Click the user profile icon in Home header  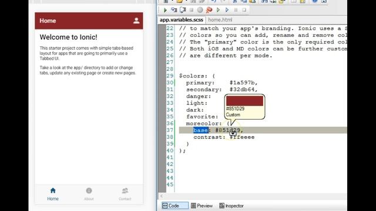pos(136,21)
